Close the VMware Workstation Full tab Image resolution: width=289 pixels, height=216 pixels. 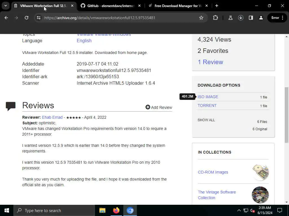72,6
